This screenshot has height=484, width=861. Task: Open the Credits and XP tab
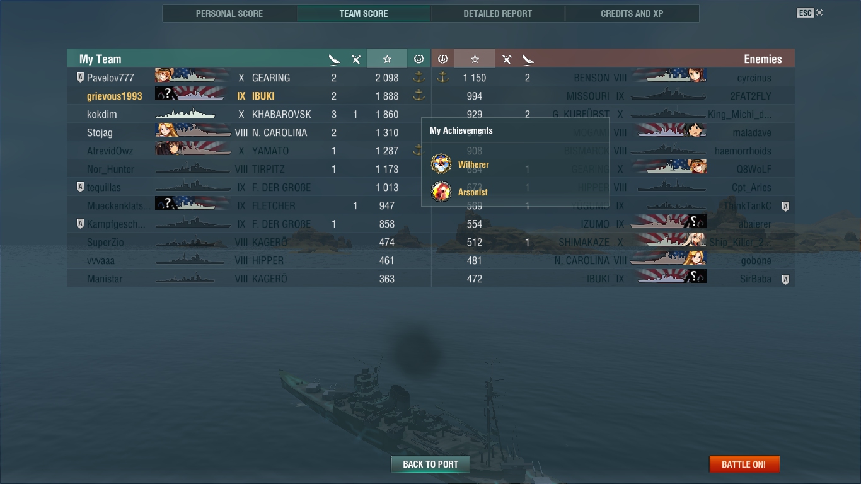coord(632,13)
